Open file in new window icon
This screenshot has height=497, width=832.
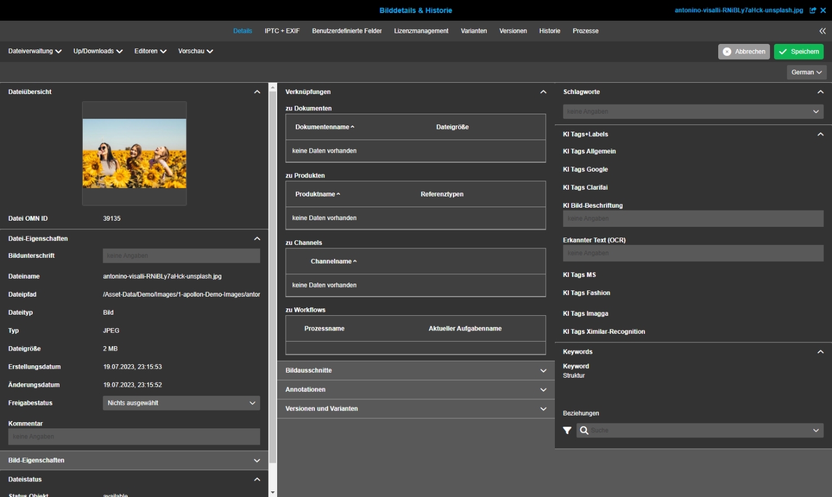(812, 10)
